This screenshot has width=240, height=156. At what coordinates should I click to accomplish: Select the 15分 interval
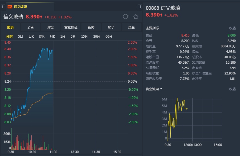[84, 37]
